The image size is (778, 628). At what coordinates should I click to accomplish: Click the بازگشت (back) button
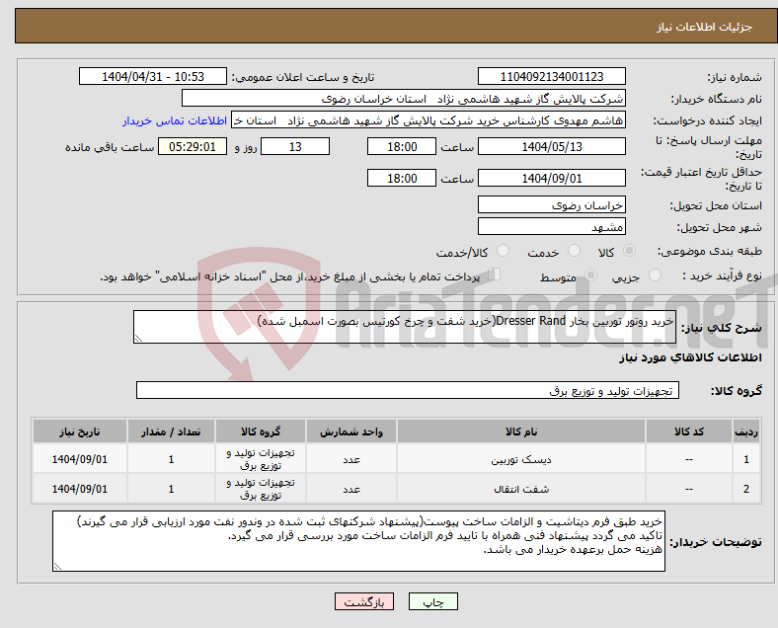tap(364, 601)
